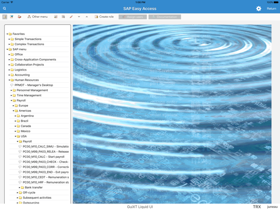Expand the Canada folder

point(15,126)
